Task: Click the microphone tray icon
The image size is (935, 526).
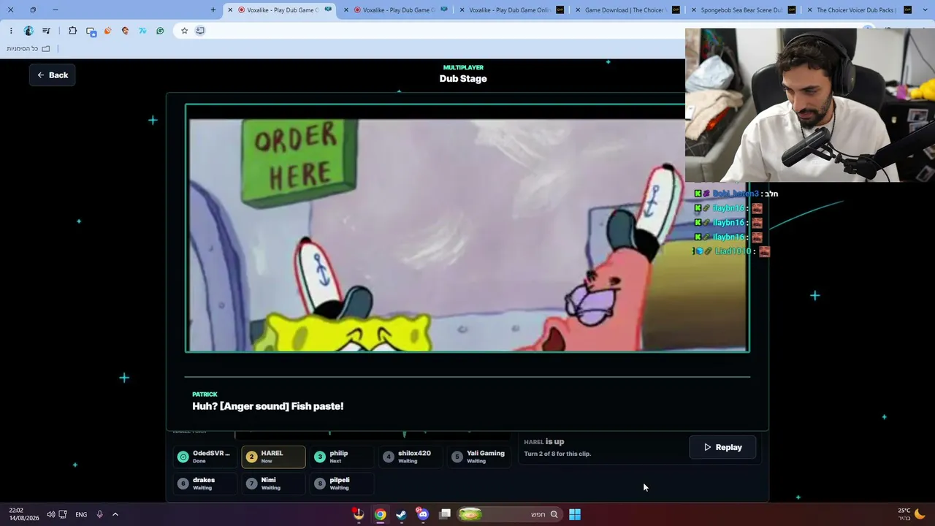Action: [99, 514]
